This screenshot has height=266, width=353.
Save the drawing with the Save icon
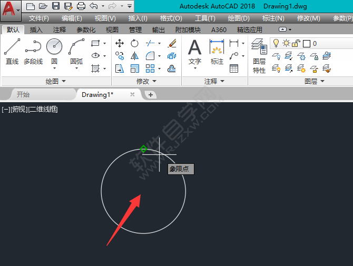coord(56,6)
